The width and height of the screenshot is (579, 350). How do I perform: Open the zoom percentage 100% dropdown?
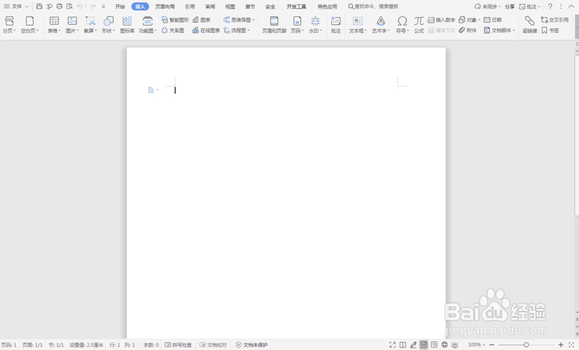point(484,345)
